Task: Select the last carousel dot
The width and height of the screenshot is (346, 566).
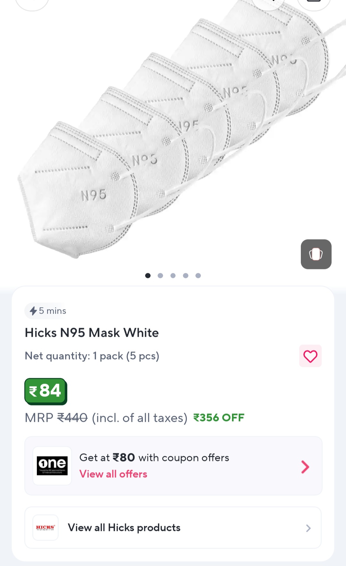Action: click(x=198, y=275)
